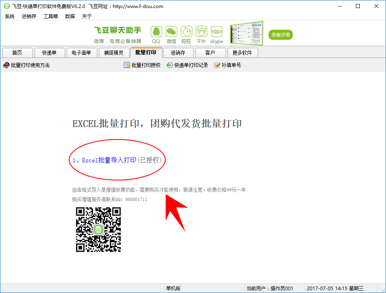Image resolution: width=386 pixels, height=293 pixels.
Task: Click the Qianniu (千牛) icon
Action: [x=201, y=32]
